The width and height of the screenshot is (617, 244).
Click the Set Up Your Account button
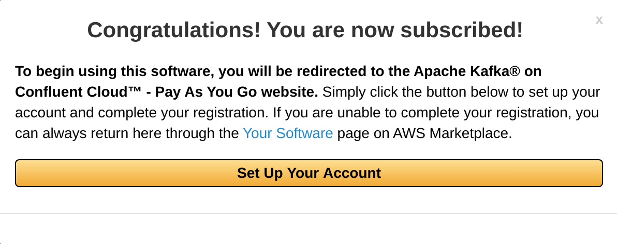point(309,173)
